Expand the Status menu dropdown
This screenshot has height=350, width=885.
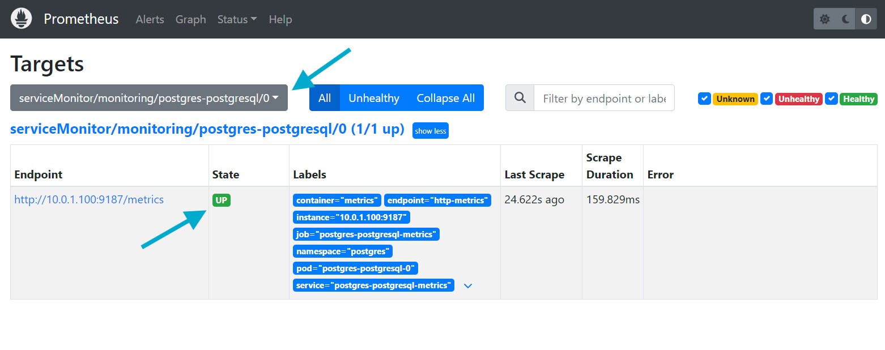pyautogui.click(x=237, y=19)
